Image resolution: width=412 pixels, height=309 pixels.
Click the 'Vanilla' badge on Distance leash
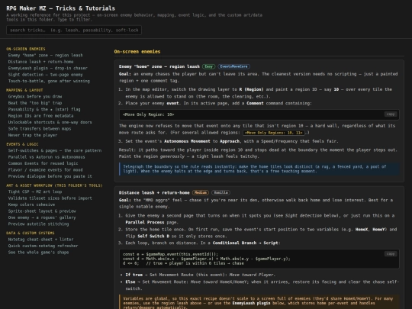[220, 192]
